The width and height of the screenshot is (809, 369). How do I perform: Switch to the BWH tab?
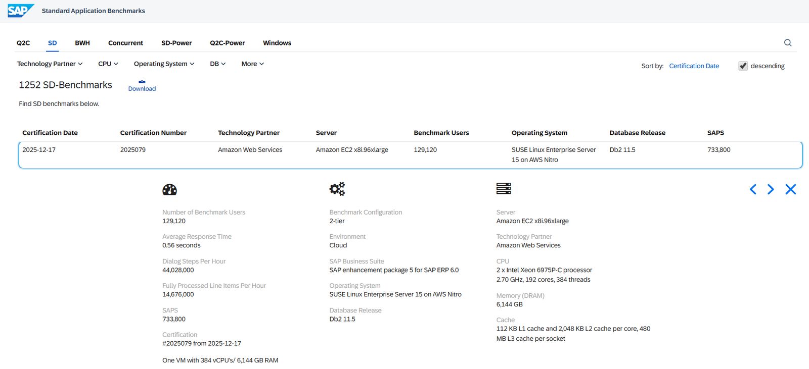pos(82,43)
